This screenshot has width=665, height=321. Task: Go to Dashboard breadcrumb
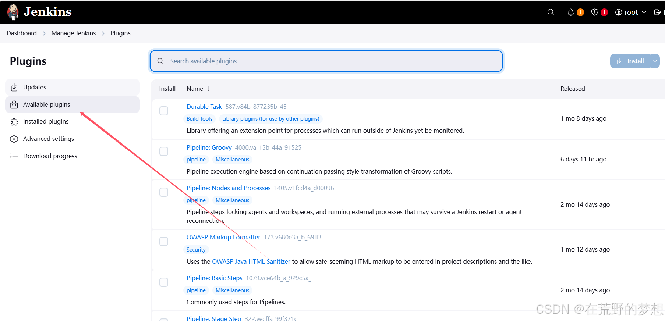pos(22,33)
